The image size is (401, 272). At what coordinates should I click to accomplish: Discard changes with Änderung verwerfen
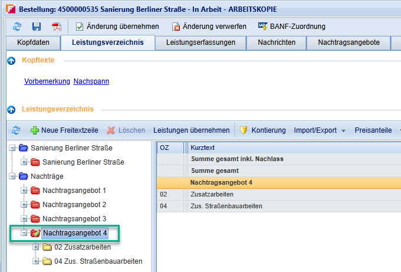tap(208, 27)
